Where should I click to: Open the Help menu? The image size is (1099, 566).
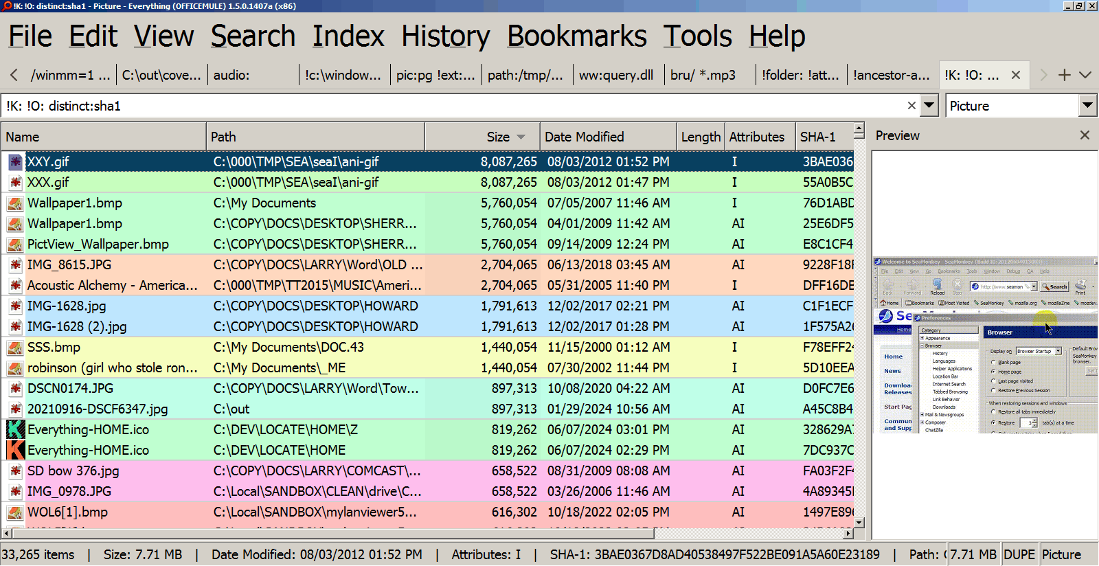click(777, 36)
